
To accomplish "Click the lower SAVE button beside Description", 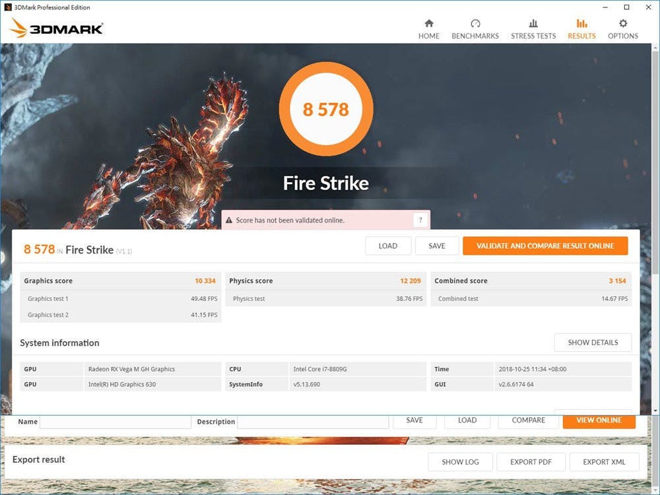I will [414, 421].
